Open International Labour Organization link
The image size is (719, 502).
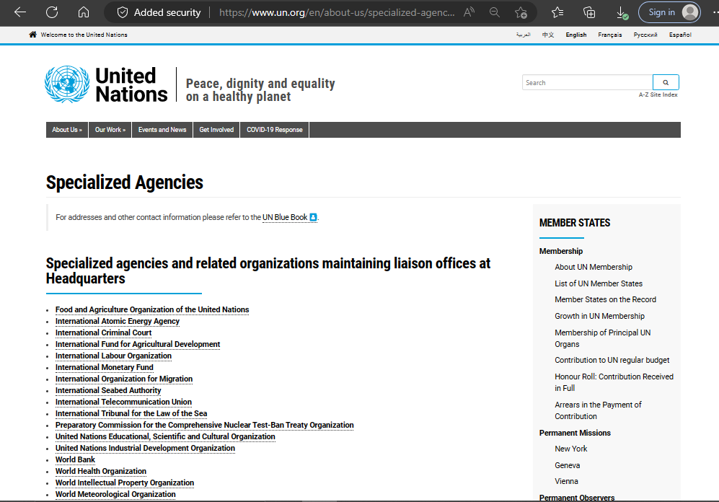[x=113, y=356]
